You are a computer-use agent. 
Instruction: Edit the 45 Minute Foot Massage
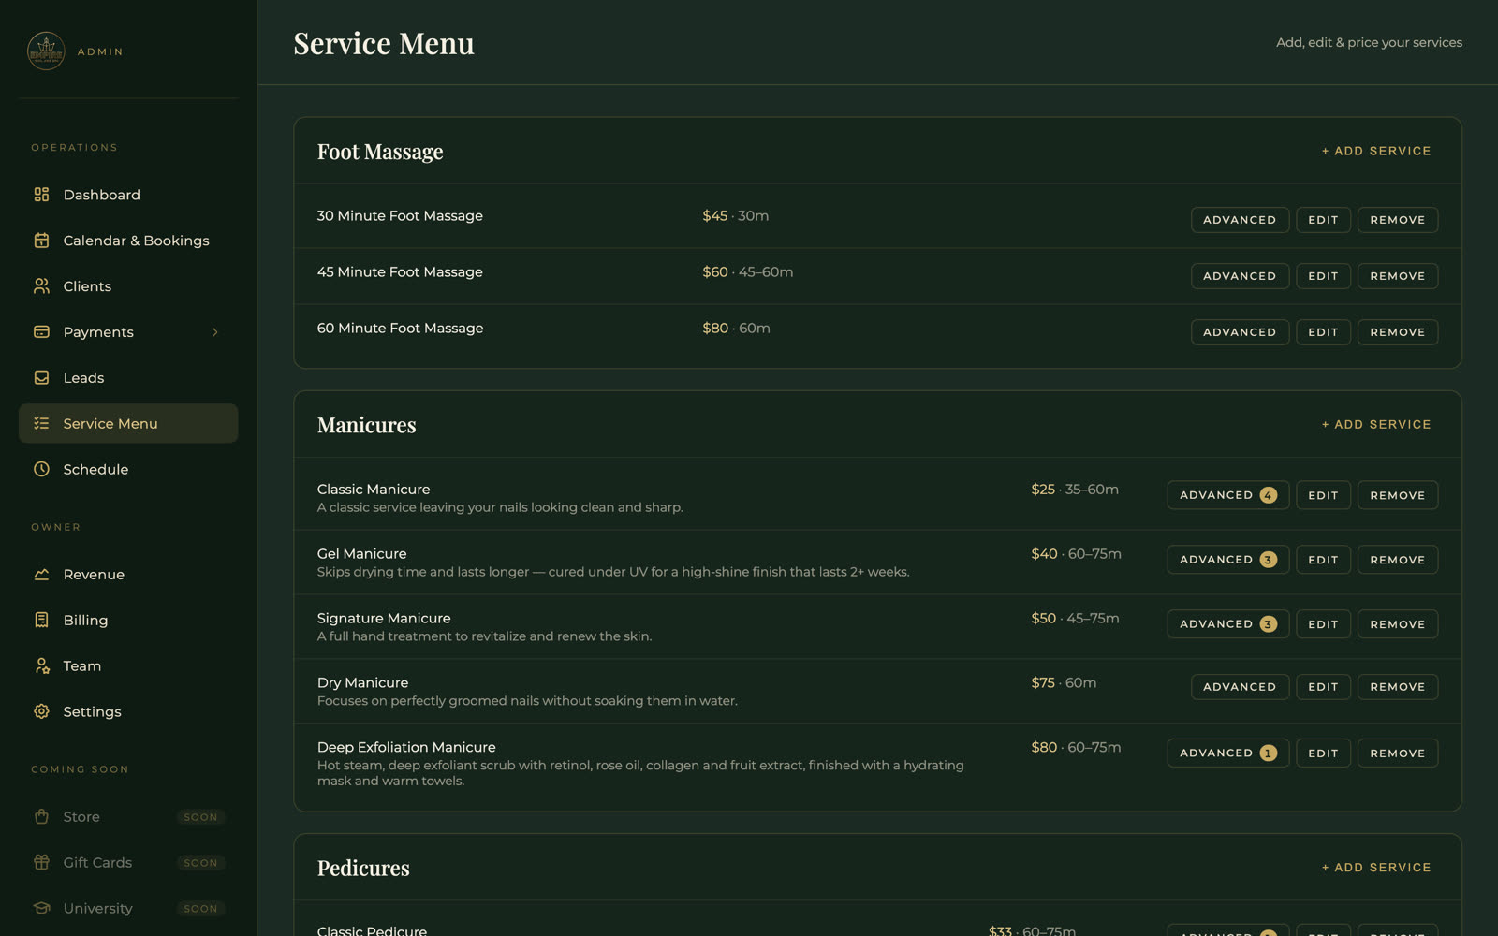click(x=1323, y=276)
